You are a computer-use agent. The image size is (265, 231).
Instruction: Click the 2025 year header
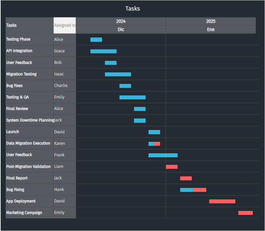pyautogui.click(x=211, y=21)
